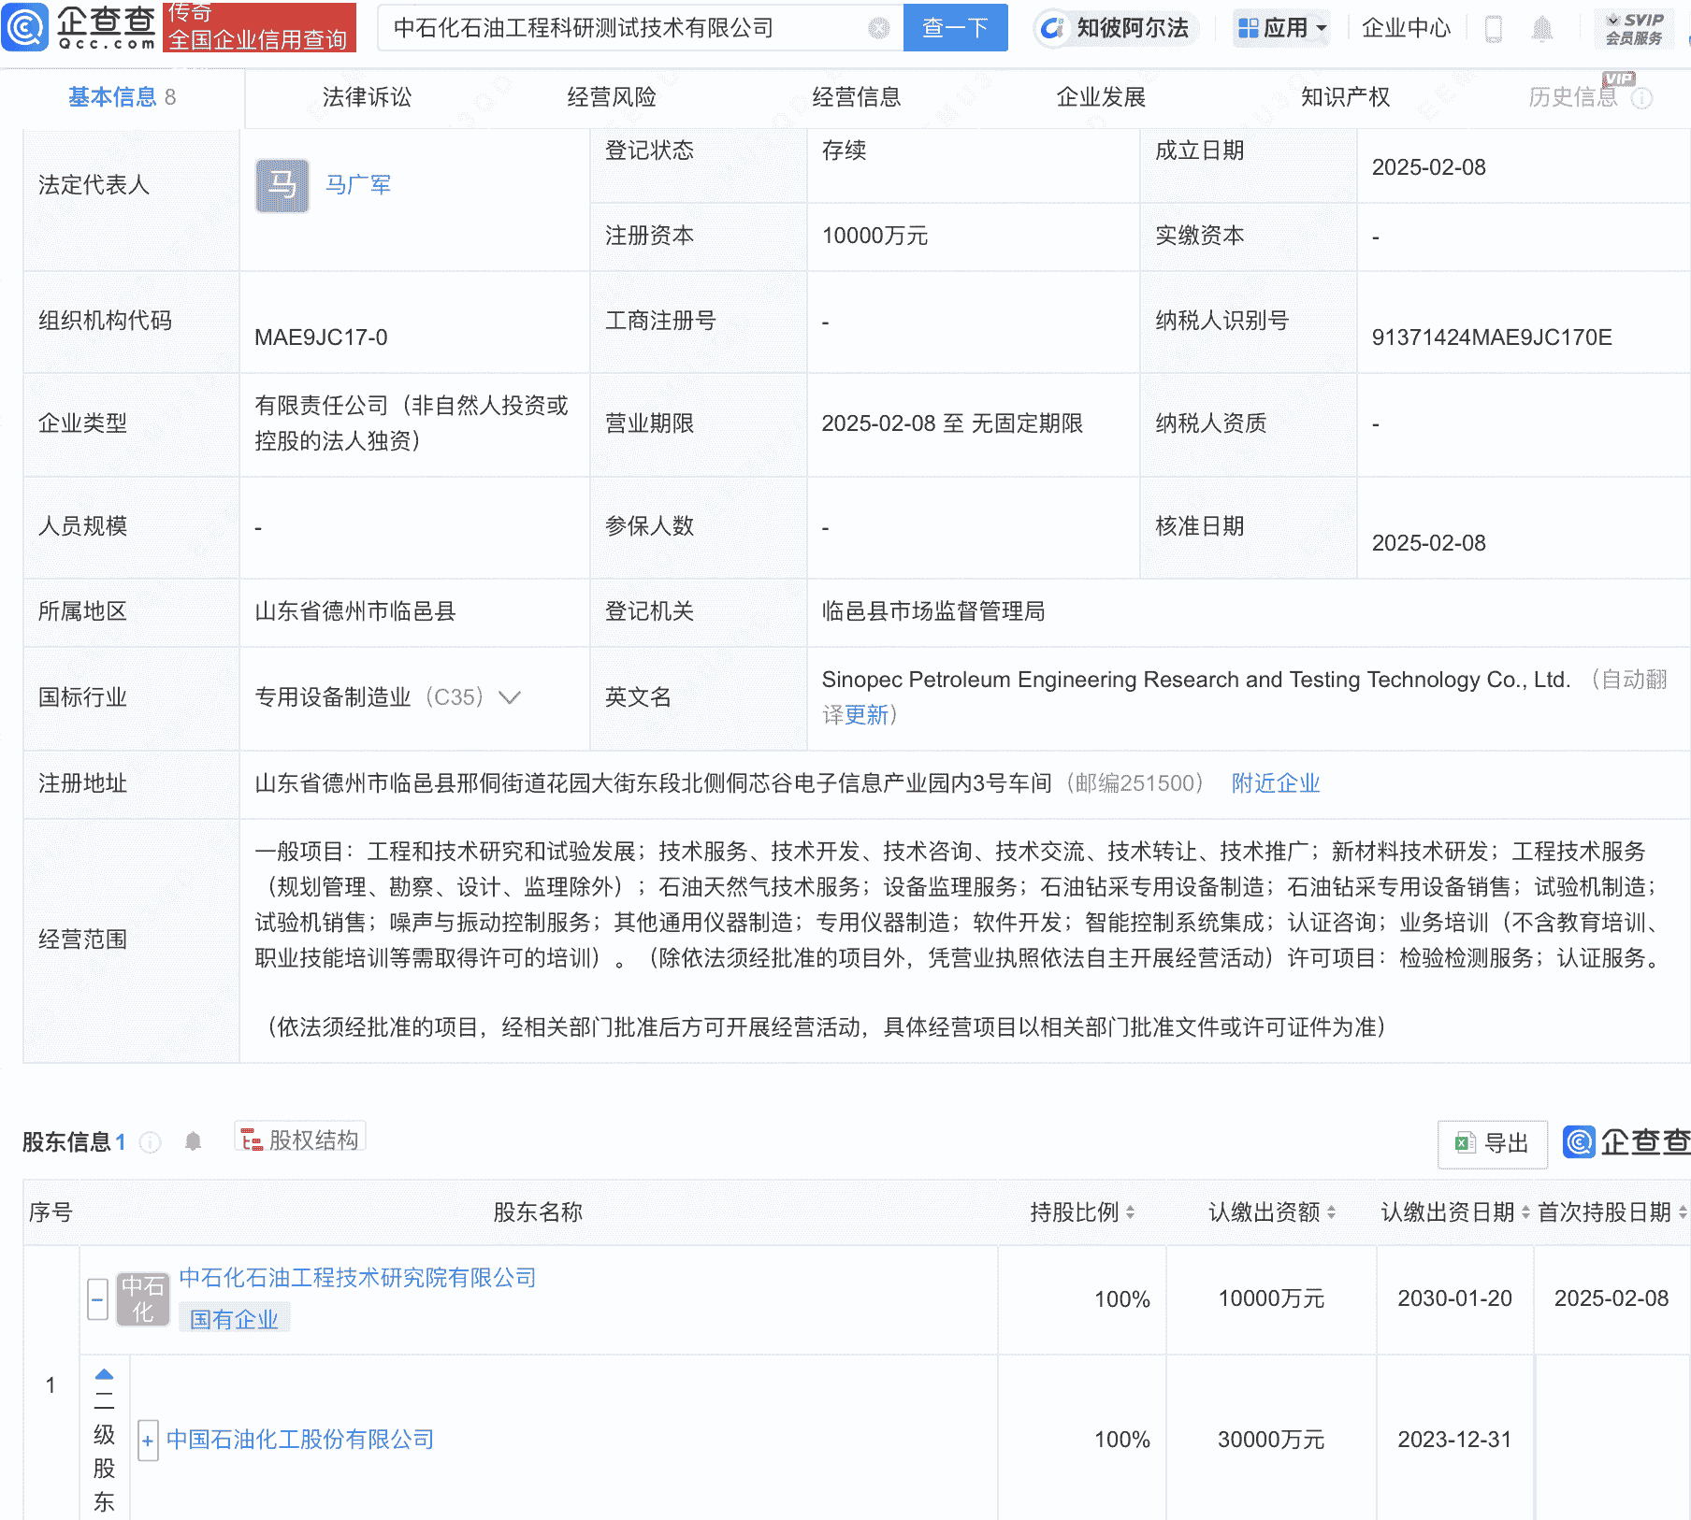The image size is (1691, 1520).
Task: Expand the 中国石油化工股份有限公司 node
Action: tap(148, 1441)
